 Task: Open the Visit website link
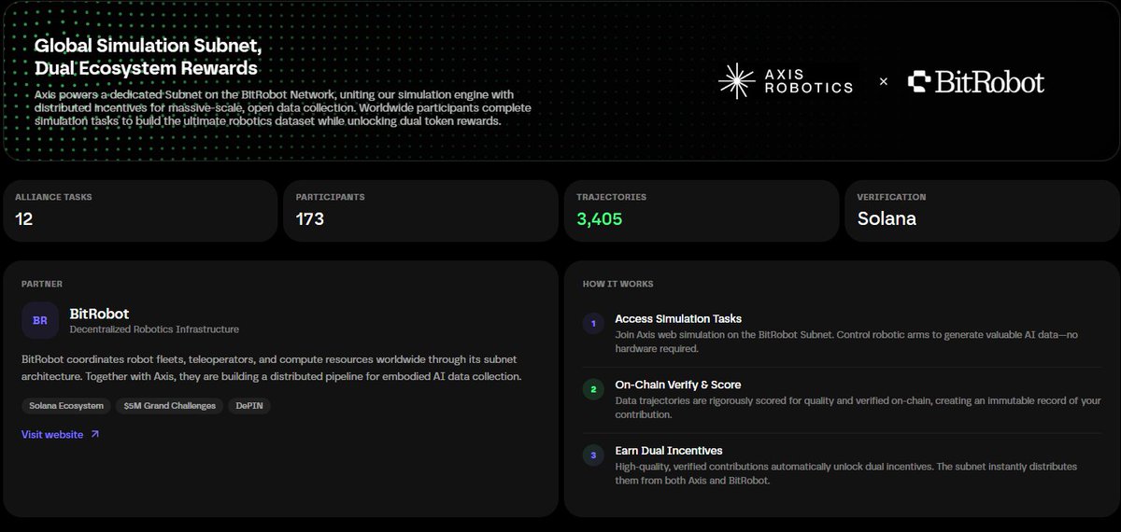click(x=61, y=435)
